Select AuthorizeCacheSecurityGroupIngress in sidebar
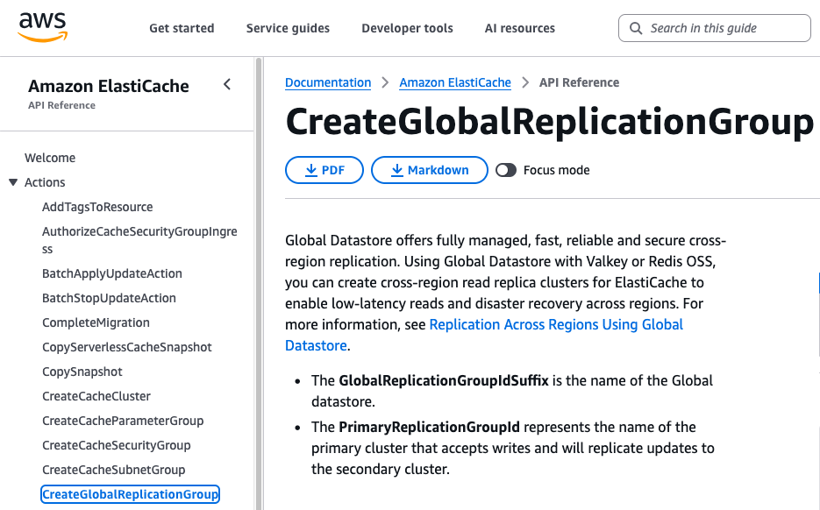This screenshot has height=510, width=820. [139, 240]
